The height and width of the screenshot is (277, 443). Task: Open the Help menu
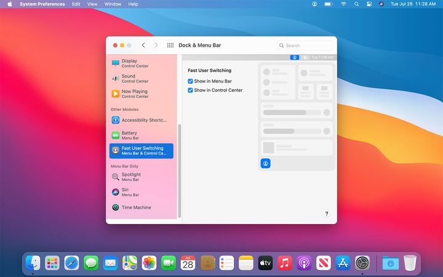pyautogui.click(x=133, y=4)
